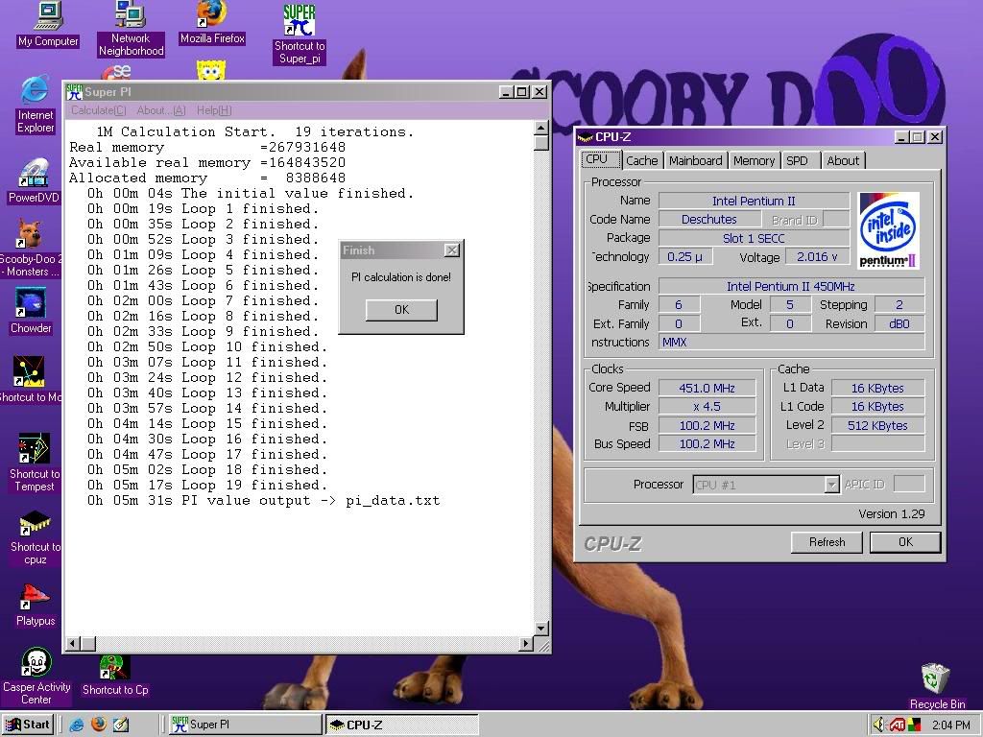The image size is (983, 737).
Task: Click the 'Loop 19 finished' line
Action: tap(207, 485)
